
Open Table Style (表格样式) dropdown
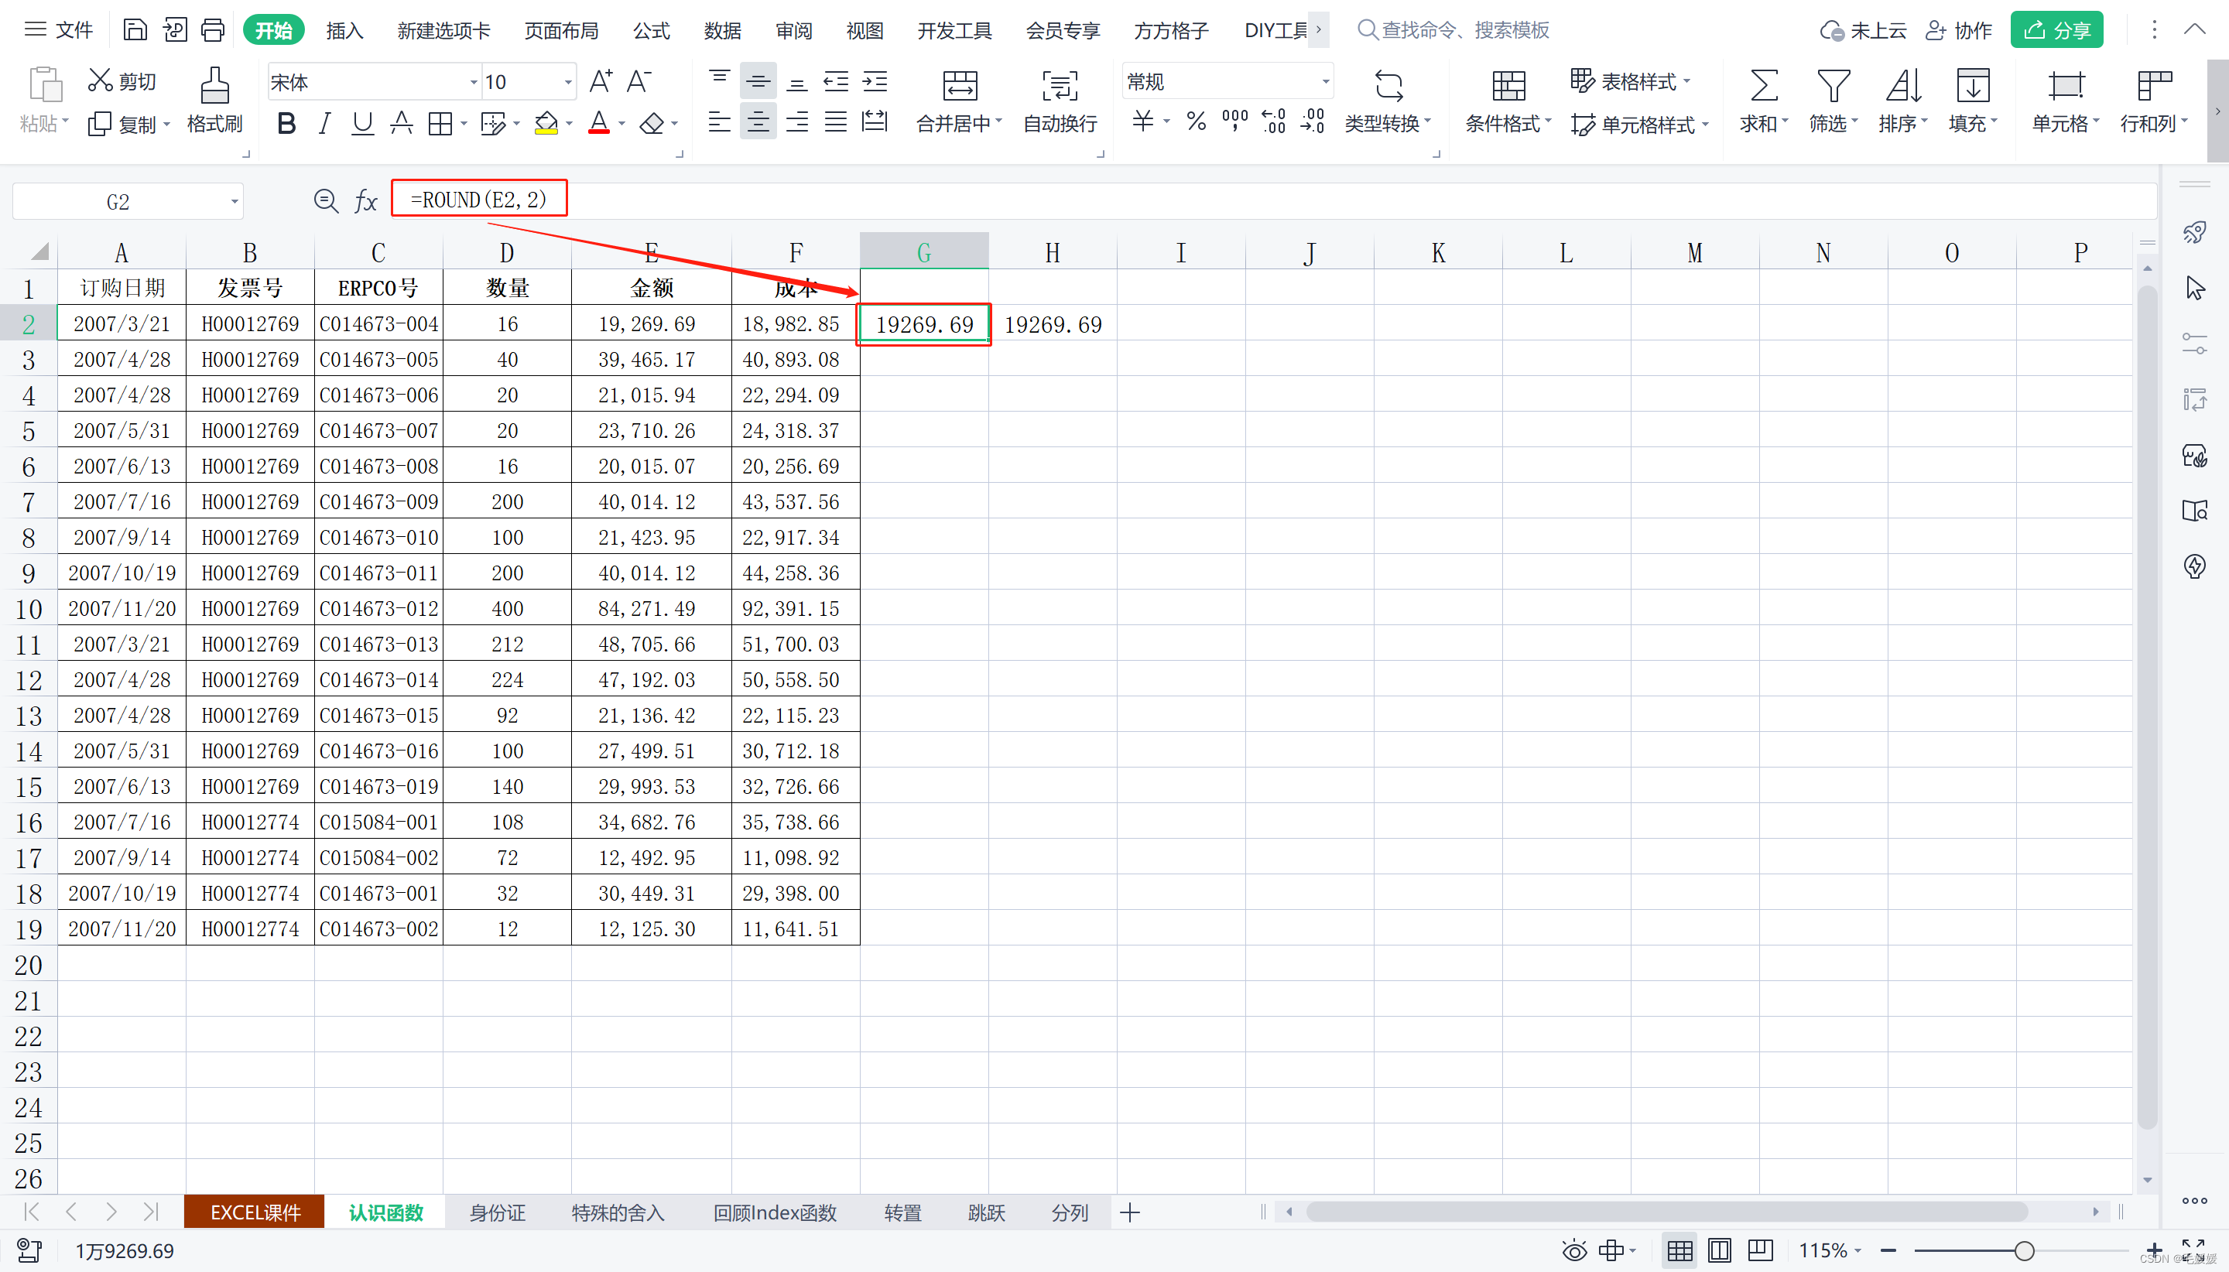point(1631,81)
